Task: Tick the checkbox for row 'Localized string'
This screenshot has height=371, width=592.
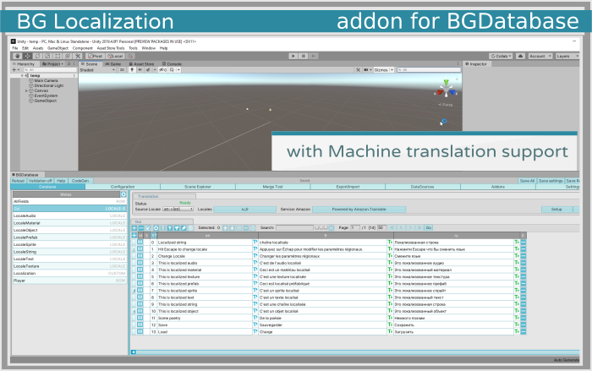Action: [x=133, y=243]
